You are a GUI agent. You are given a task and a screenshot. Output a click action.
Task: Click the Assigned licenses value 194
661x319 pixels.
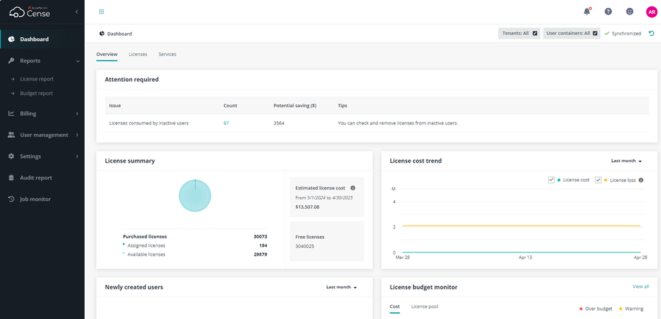pyautogui.click(x=263, y=245)
